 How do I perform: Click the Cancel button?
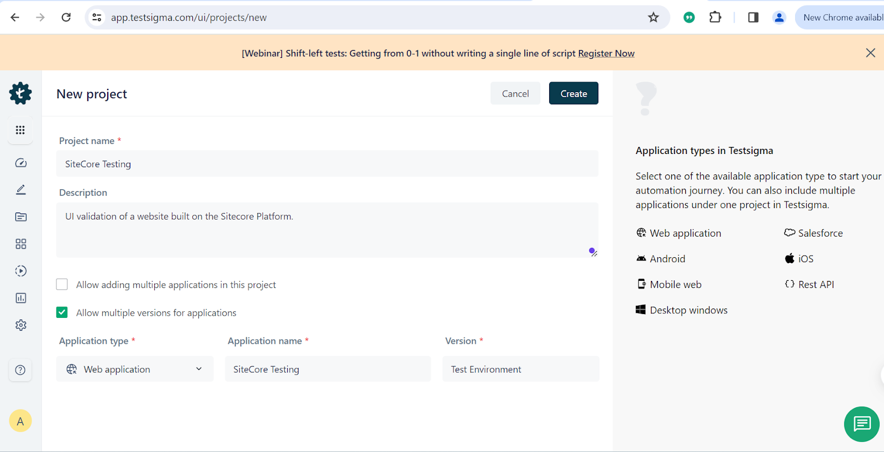pos(515,93)
